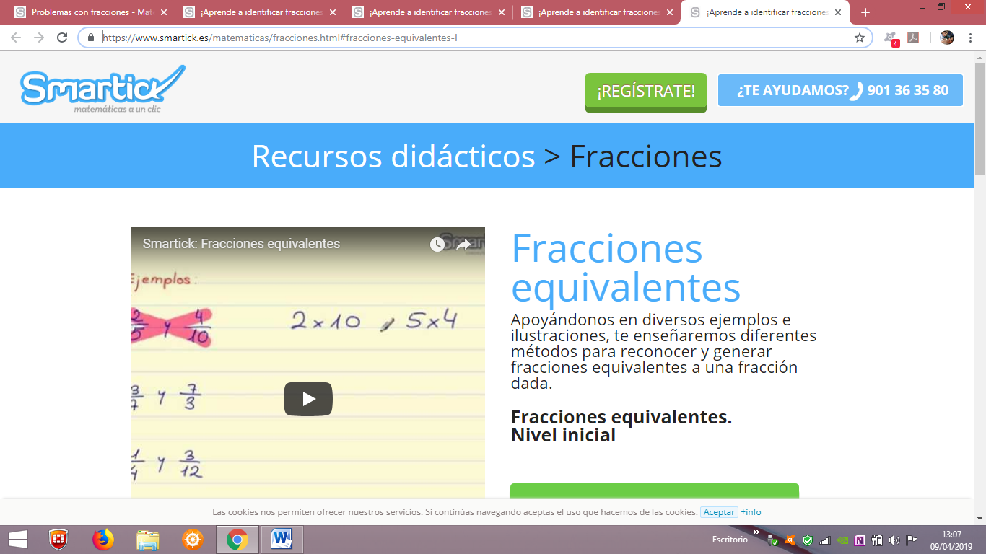
Task: Open the Chrome profile avatar
Action: tap(947, 38)
